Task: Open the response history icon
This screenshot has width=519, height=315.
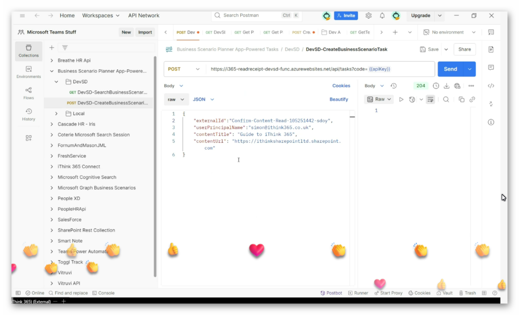Action: 393,85
